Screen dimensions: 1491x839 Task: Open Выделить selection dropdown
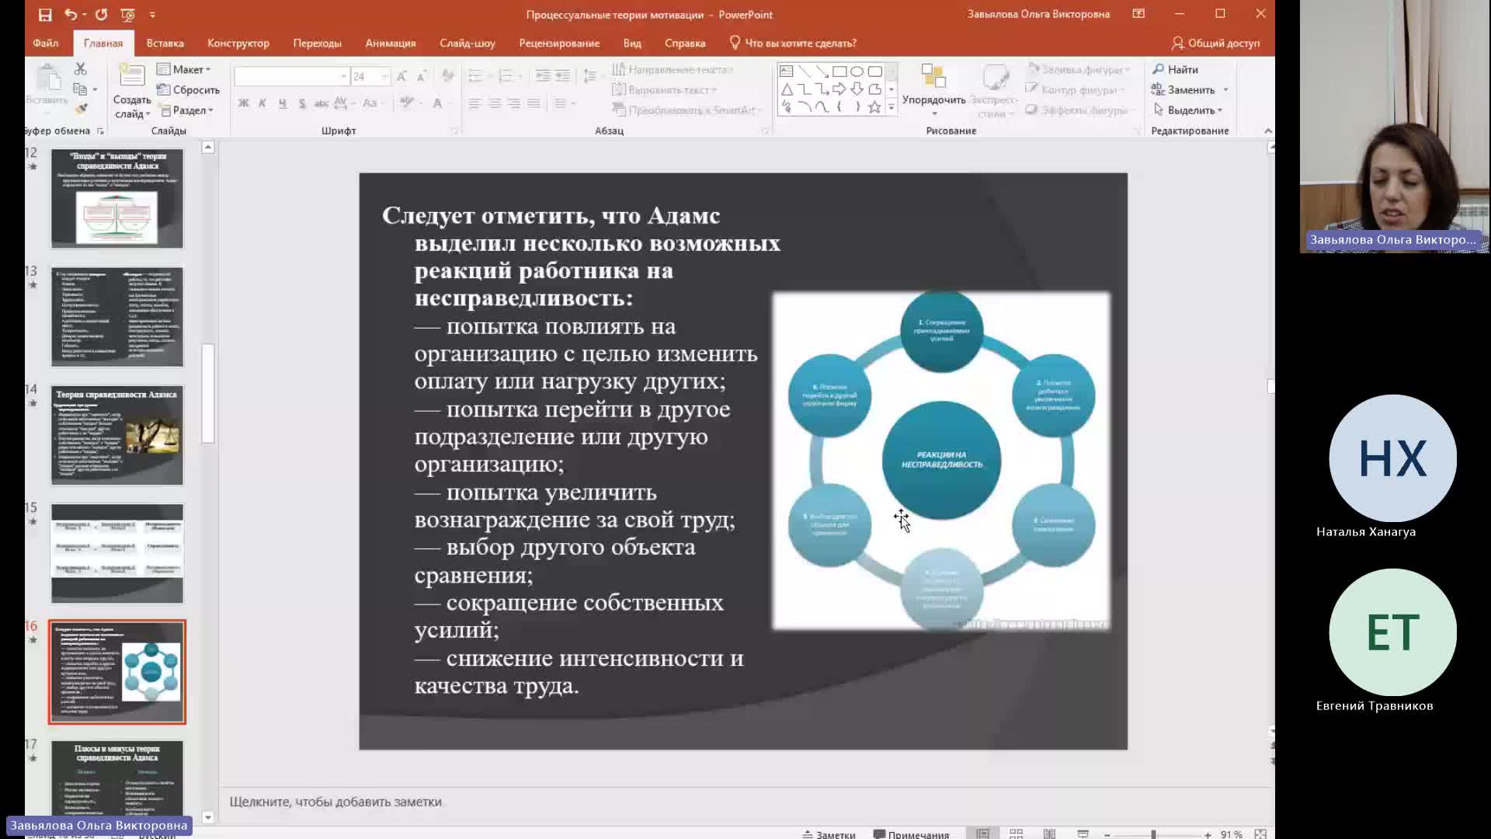click(1188, 110)
